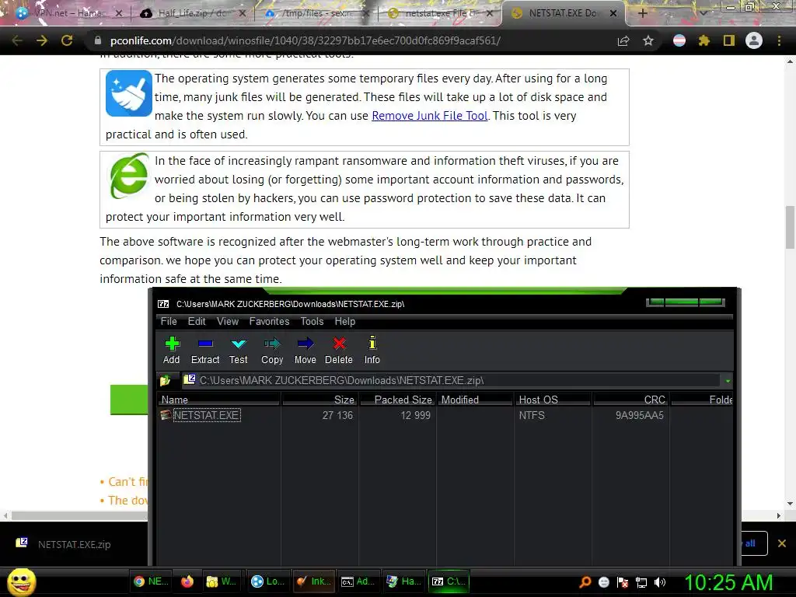This screenshot has width=796, height=597.
Task: Click the volume speaker tray icon
Action: click(660, 582)
